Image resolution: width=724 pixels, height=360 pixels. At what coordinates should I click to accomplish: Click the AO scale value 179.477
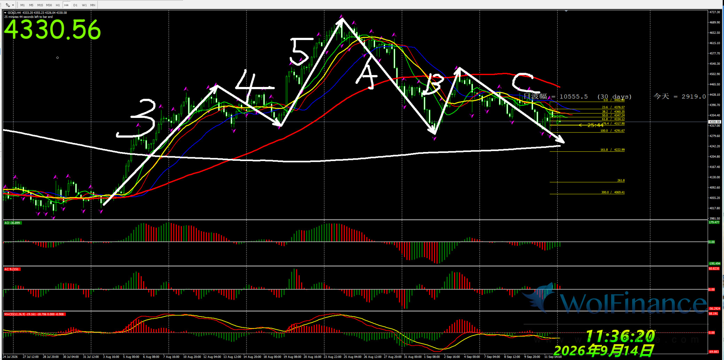(x=714, y=222)
